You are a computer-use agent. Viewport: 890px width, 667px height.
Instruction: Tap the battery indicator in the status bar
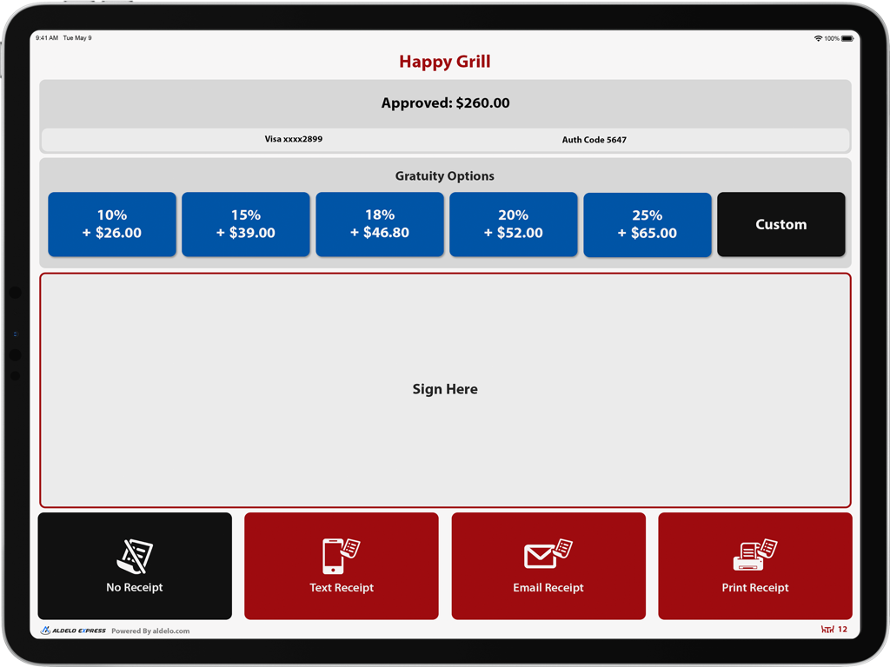click(x=847, y=38)
